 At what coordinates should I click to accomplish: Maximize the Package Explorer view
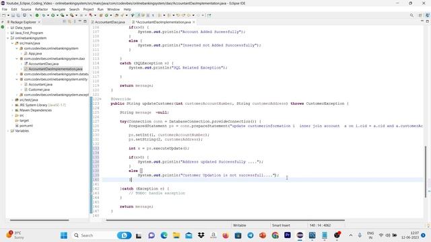85,22
